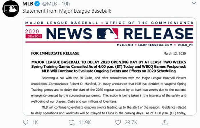Click the @MLB handle
This screenshot has height=128, width=200.
point(49,4)
